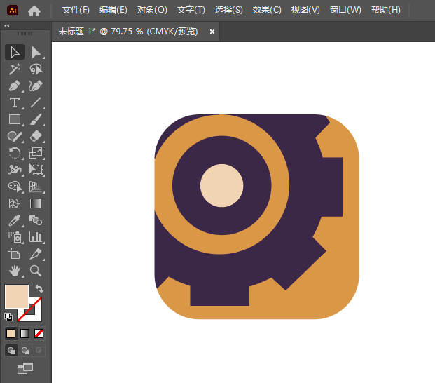Select the Mesh tool
The width and height of the screenshot is (435, 383).
(15, 203)
